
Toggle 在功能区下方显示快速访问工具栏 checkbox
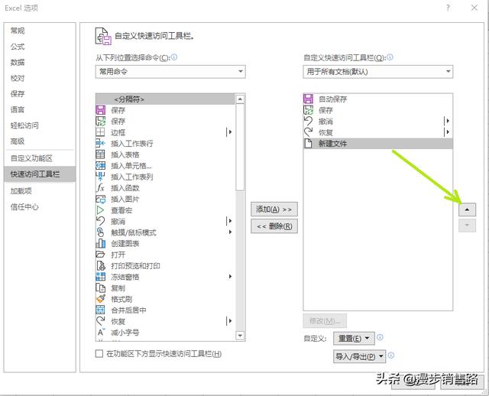click(99, 353)
